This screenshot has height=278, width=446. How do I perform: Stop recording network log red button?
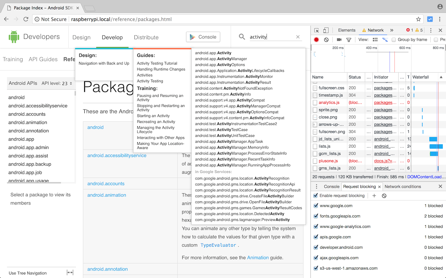(x=316, y=40)
